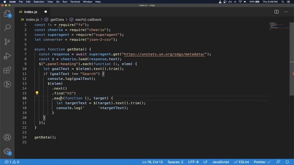Open the Run menu
Viewport: 294px width, 165px height.
pyautogui.click(x=65, y=2)
